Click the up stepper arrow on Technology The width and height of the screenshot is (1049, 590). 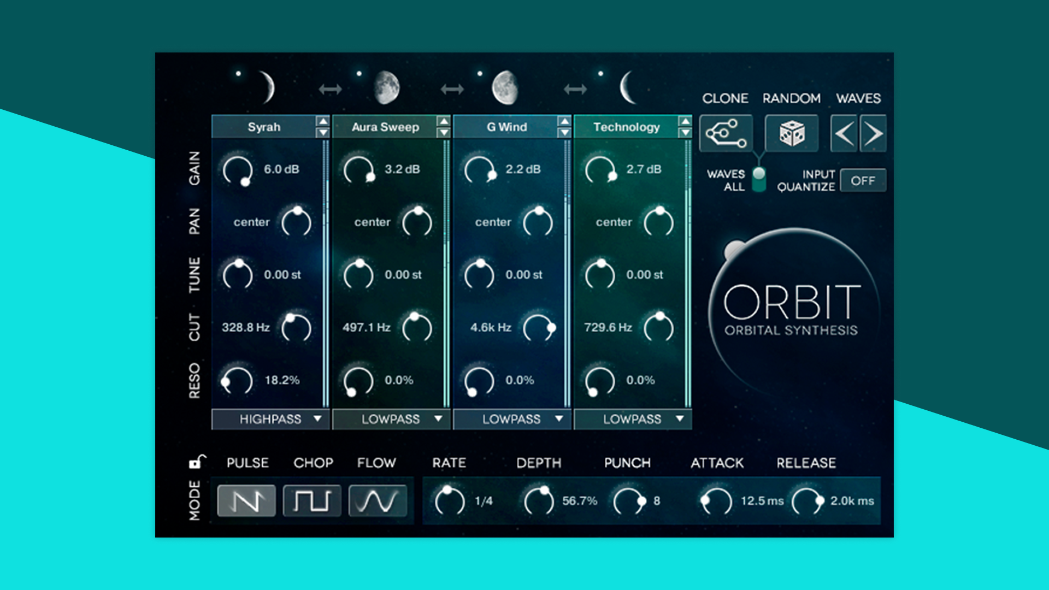click(x=684, y=121)
